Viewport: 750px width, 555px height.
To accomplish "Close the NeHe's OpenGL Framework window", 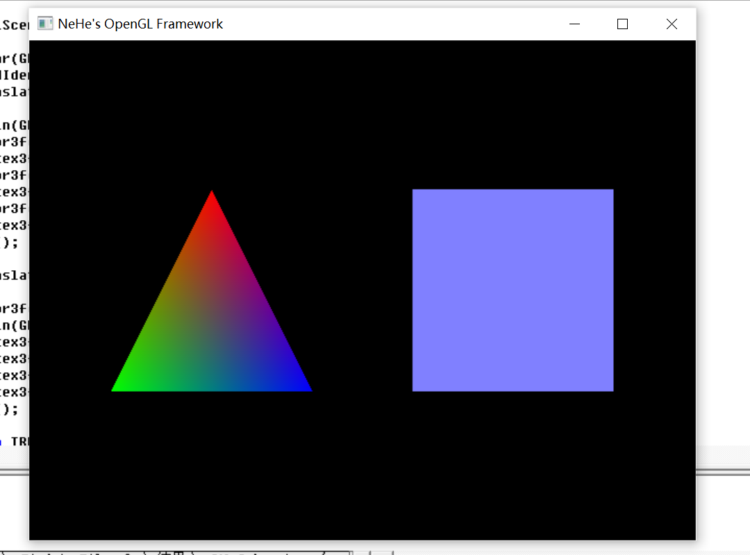I will 672,24.
